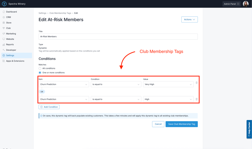The height and width of the screenshot is (149, 252).
Task: Open Website section in sidebar
Action: tap(10, 39)
